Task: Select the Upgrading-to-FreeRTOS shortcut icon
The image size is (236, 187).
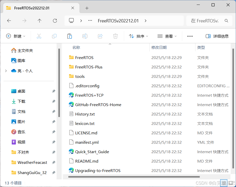Action: pos(71,170)
